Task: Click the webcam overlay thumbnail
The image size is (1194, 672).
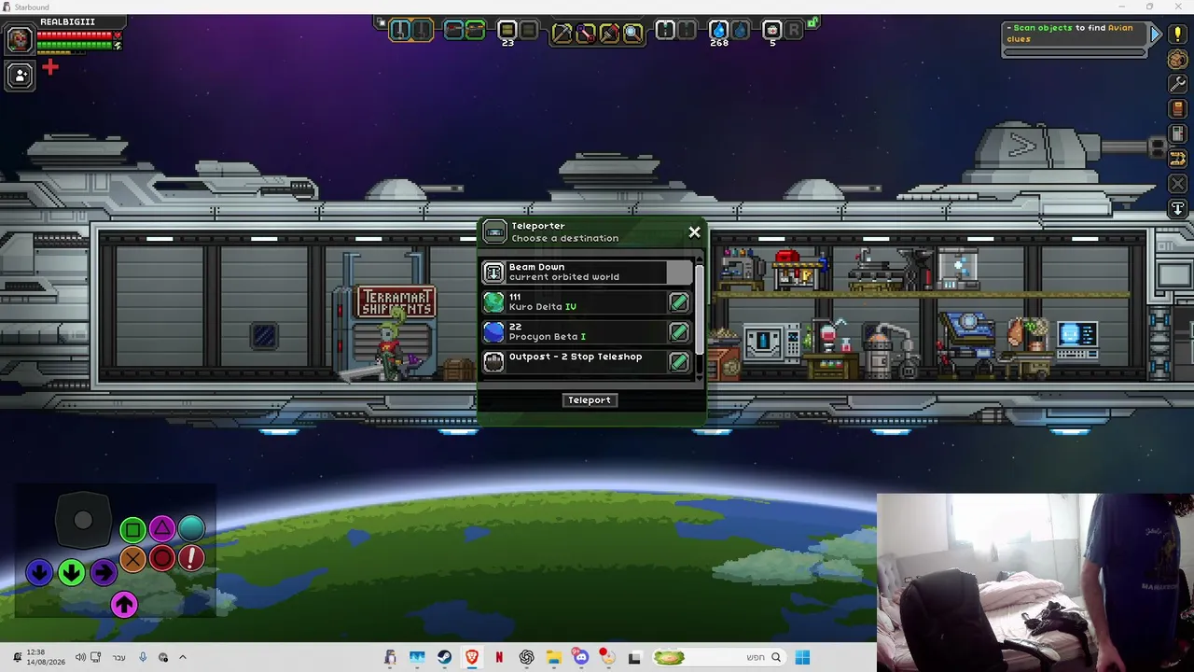Action: coord(1035,582)
